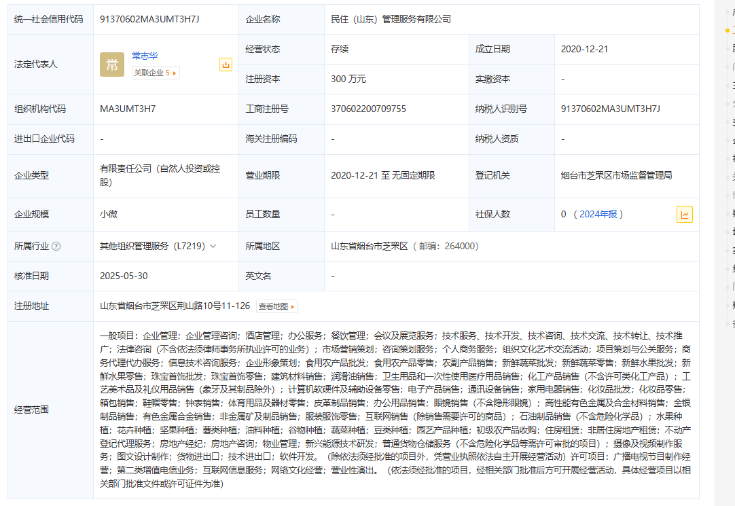Open the social insurance trend chart icon

[x=685, y=215]
